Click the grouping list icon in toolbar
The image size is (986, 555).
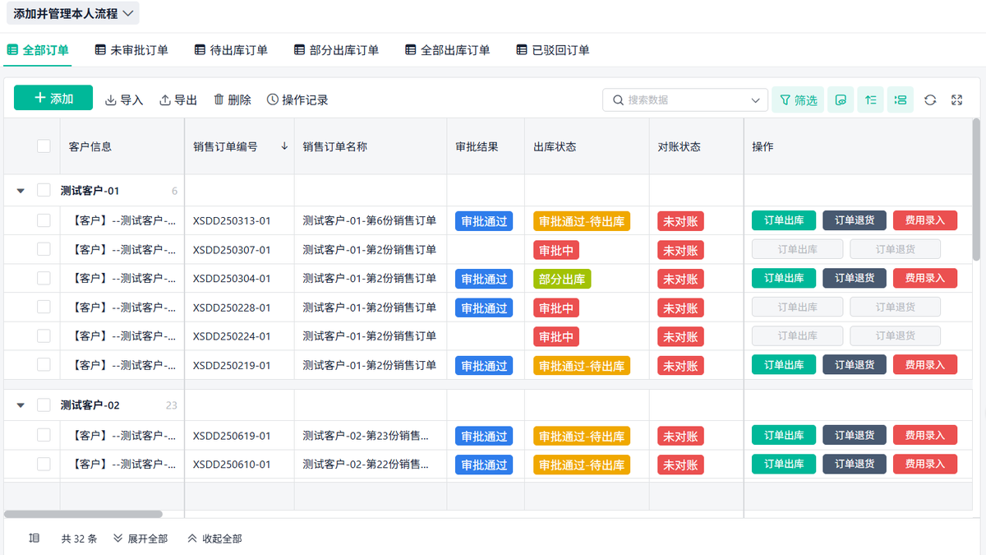click(901, 99)
